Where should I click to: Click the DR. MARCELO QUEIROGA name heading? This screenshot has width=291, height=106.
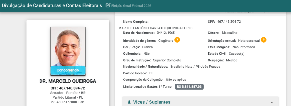[68, 81]
